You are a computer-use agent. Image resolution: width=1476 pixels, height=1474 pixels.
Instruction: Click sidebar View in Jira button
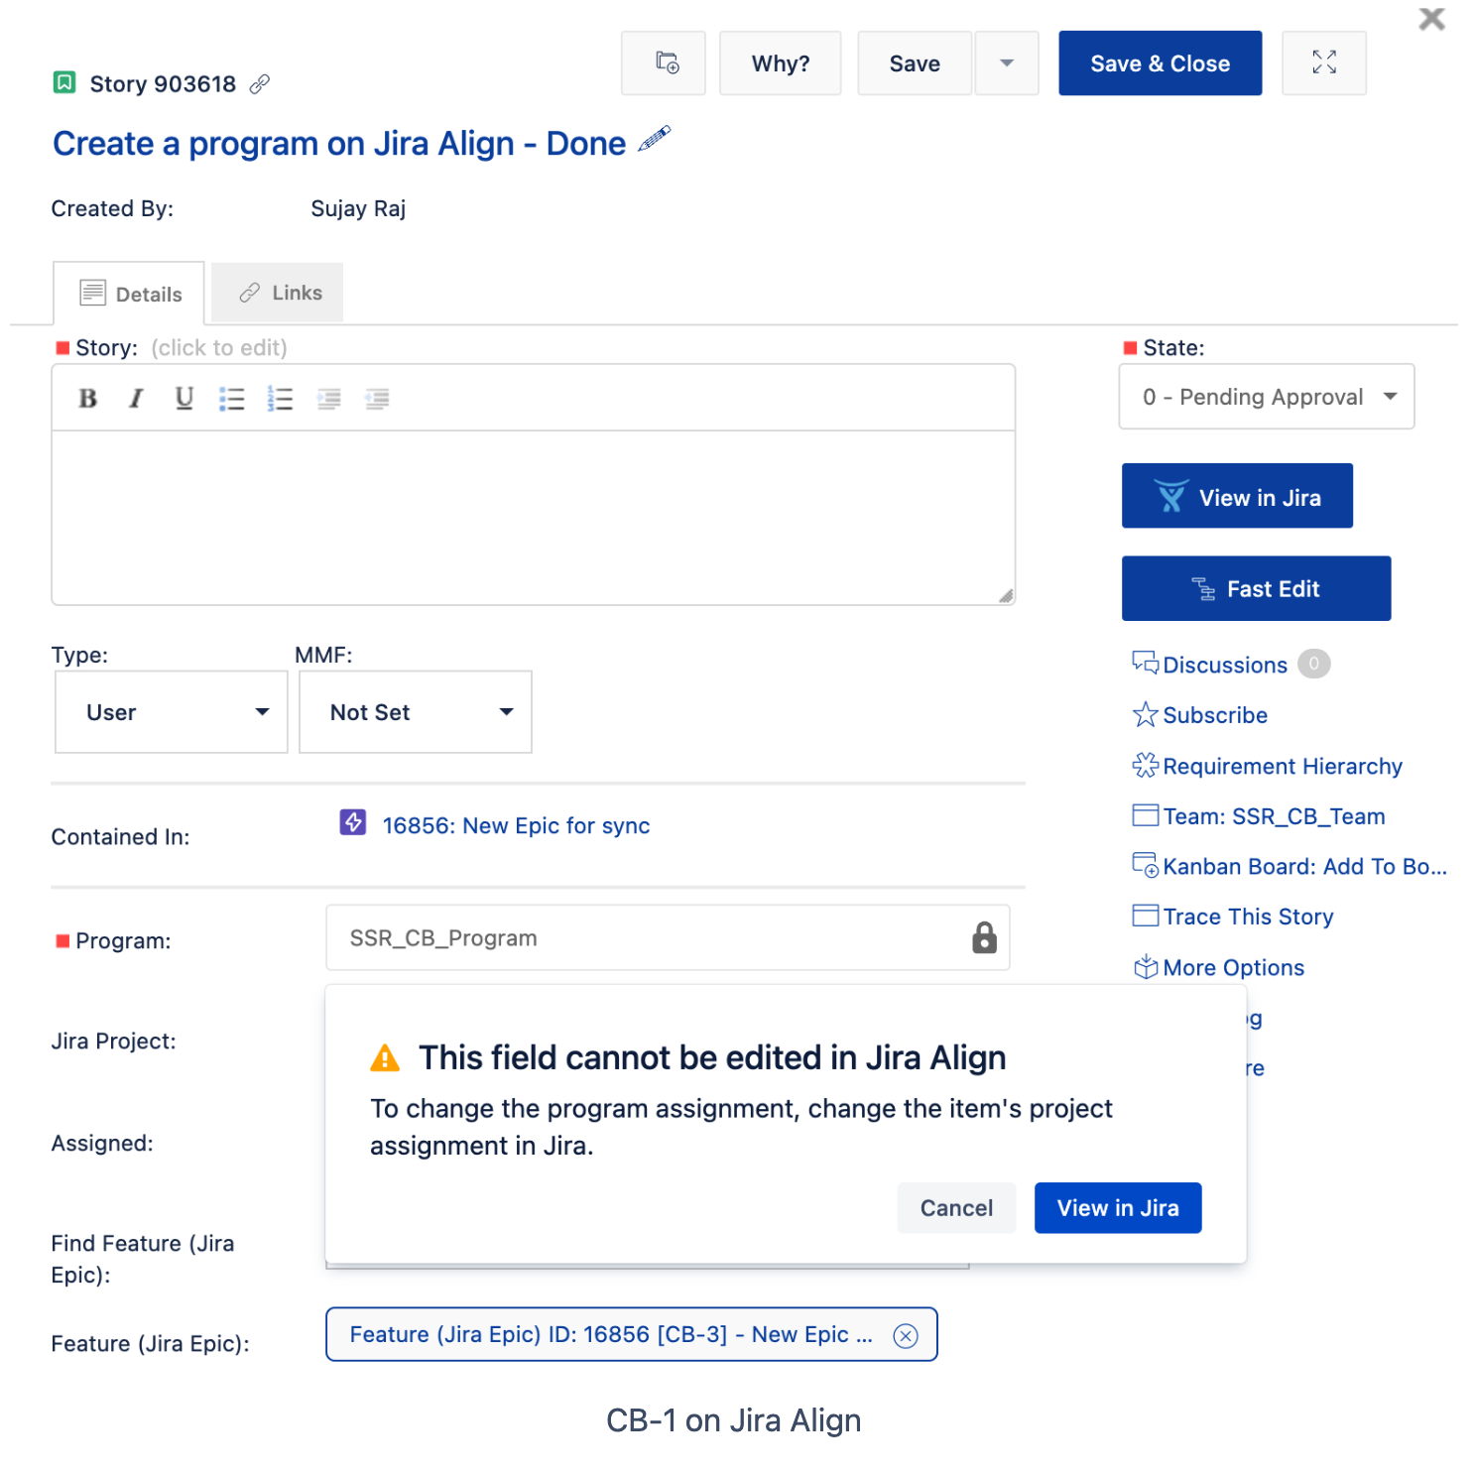coord(1237,496)
